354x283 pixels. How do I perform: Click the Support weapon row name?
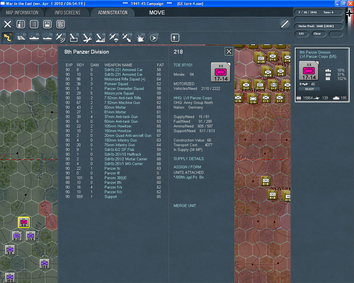(111, 196)
